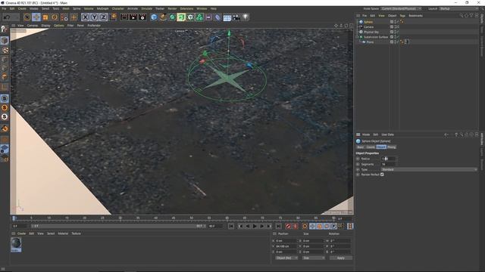
Task: Click the Undo arrow icon
Action: pos(6,17)
